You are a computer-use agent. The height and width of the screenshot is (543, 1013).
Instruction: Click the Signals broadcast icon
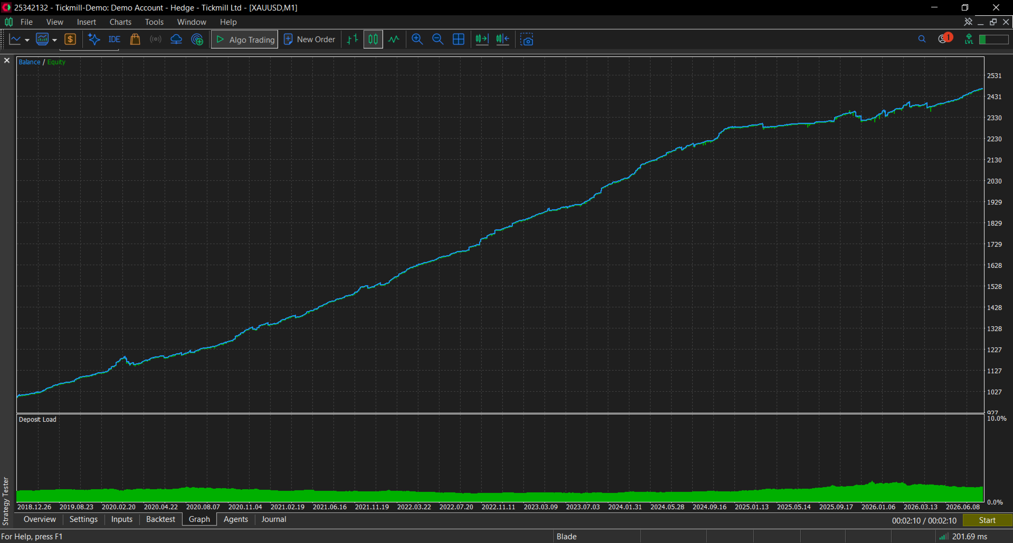156,40
